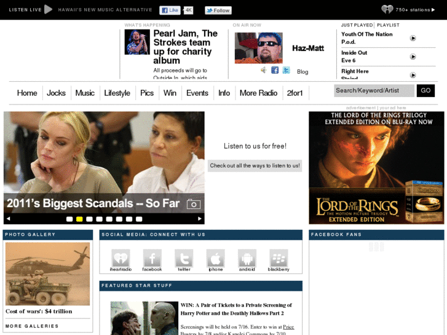Open Haz-Matt's Twitter icon
Screen dimensions: 447x335
coord(287,70)
